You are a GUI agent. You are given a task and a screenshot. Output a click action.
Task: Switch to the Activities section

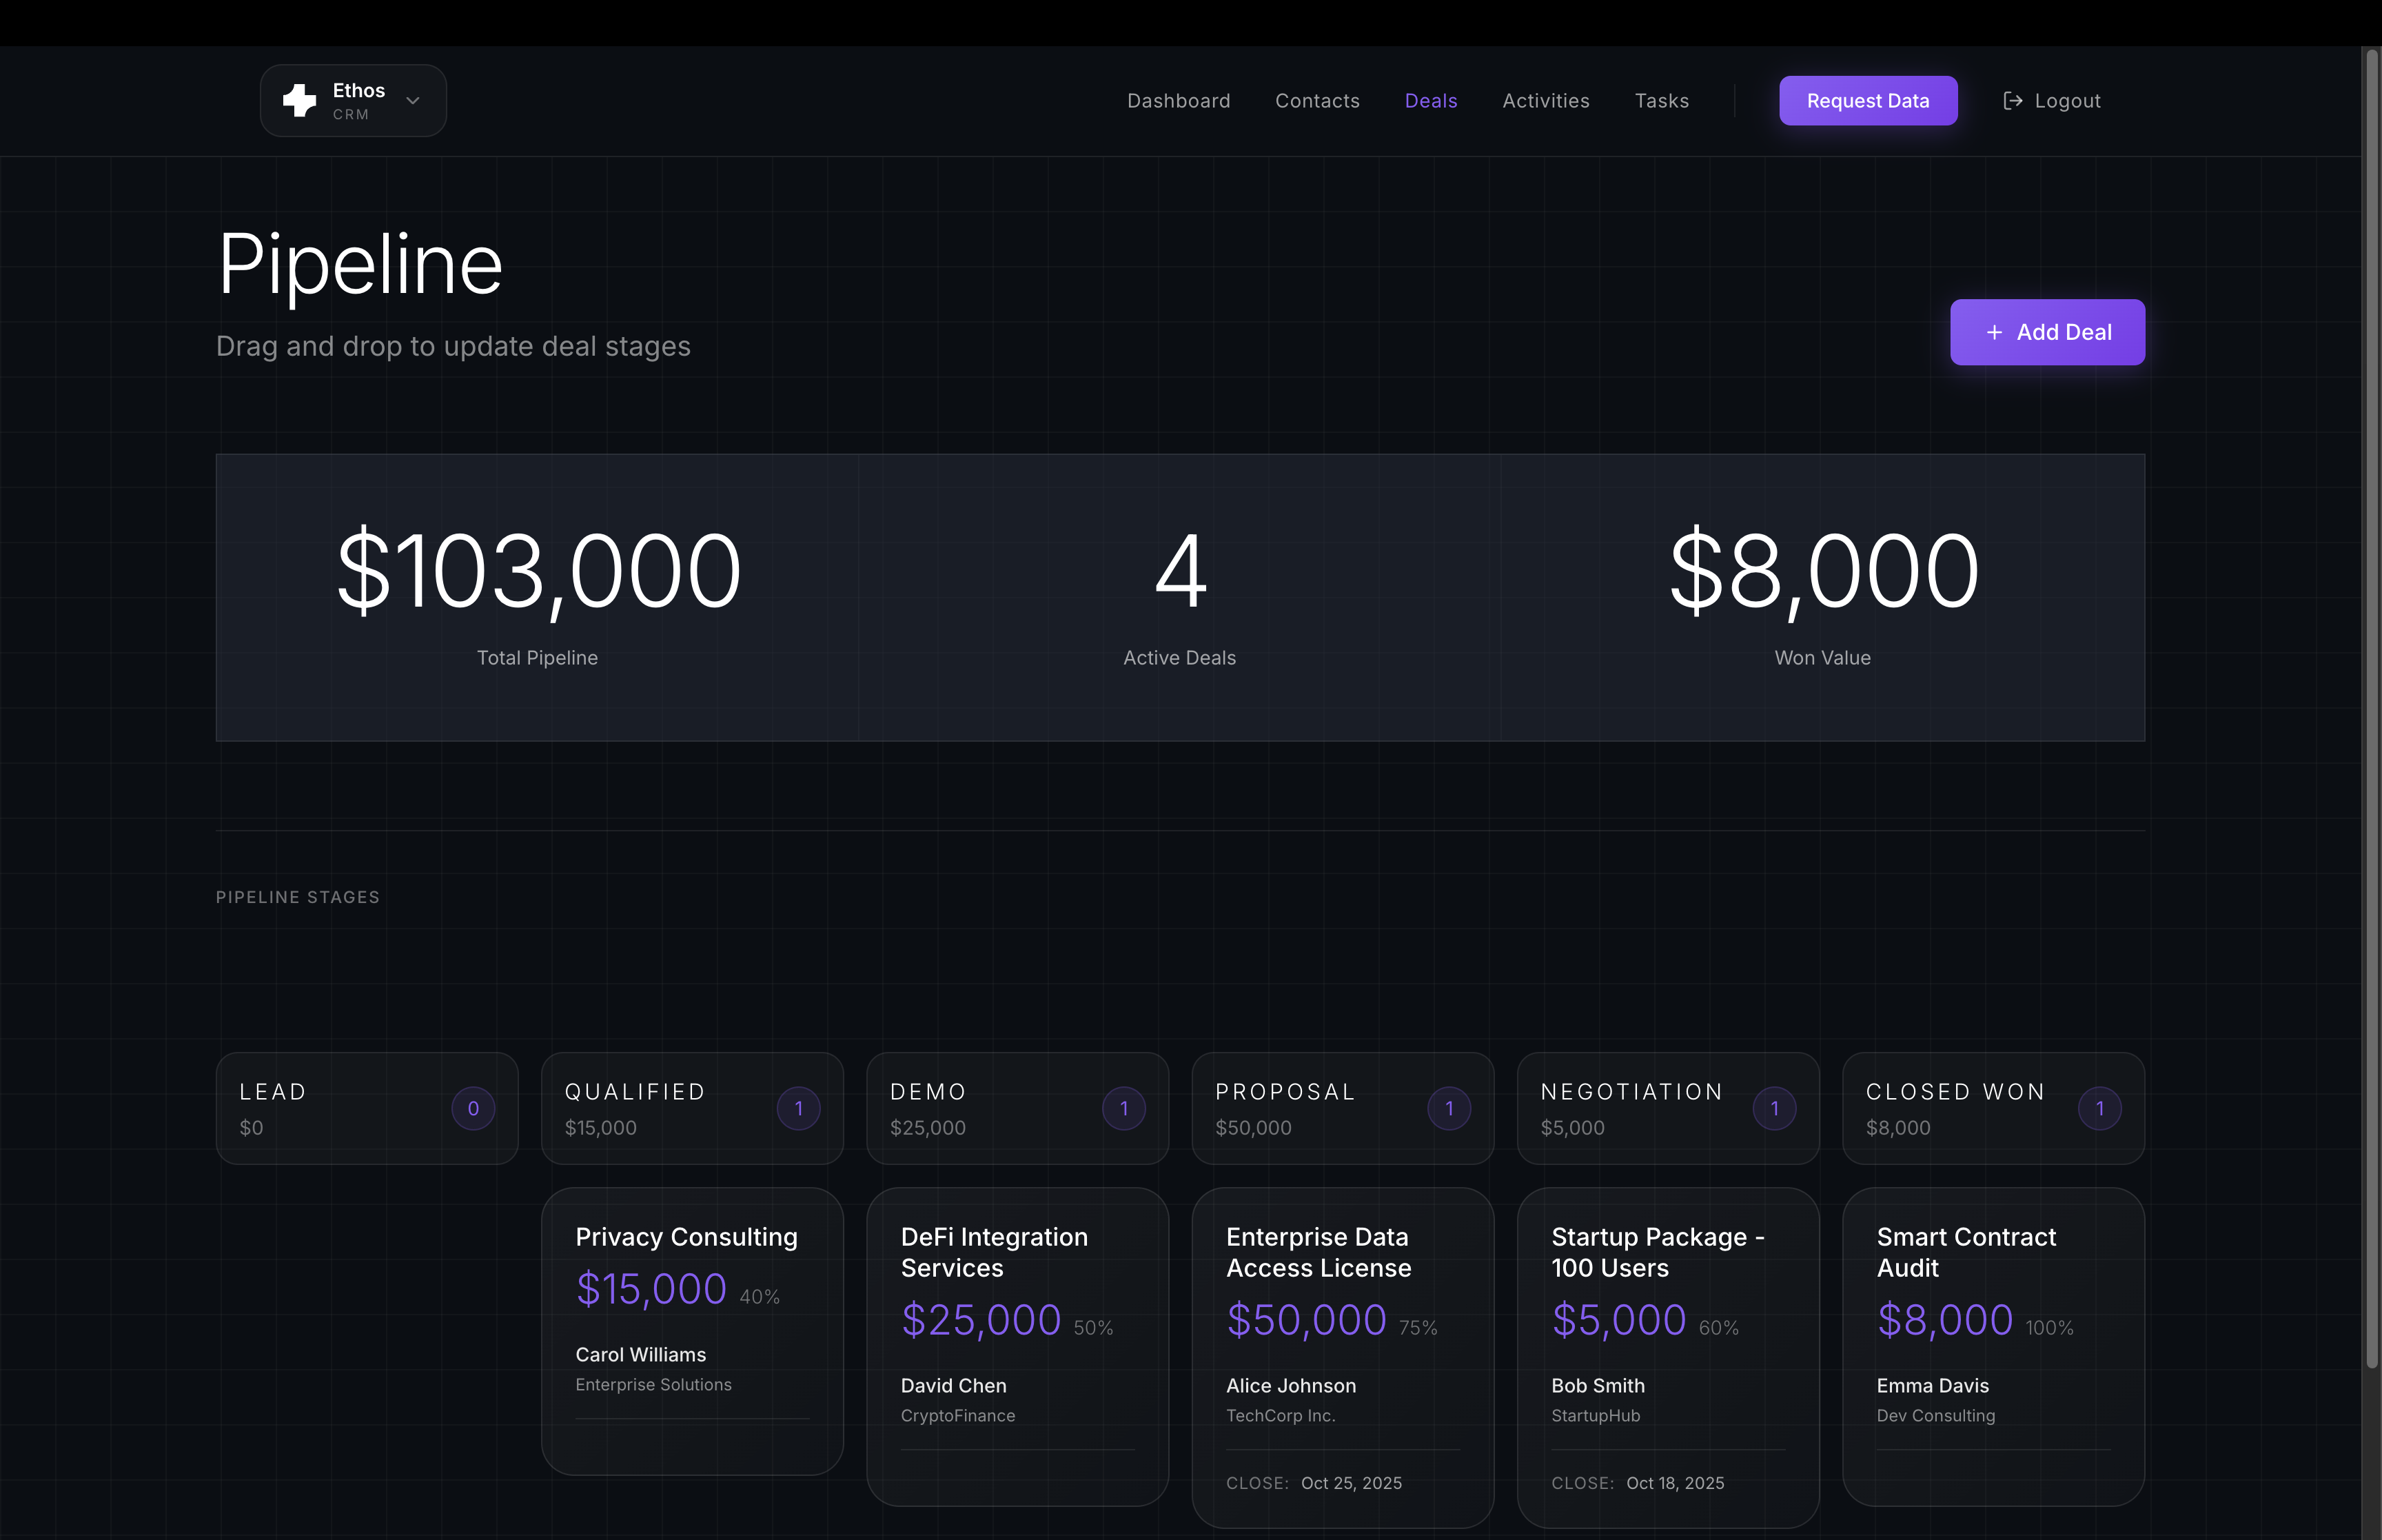(x=1545, y=101)
